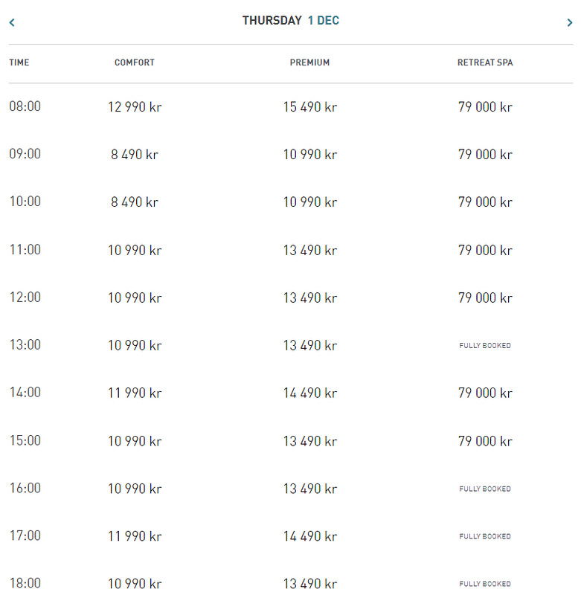Choose Retreat Spa 79 000 kr at 12:00
Screen dimensions: 581x595
tap(485, 297)
